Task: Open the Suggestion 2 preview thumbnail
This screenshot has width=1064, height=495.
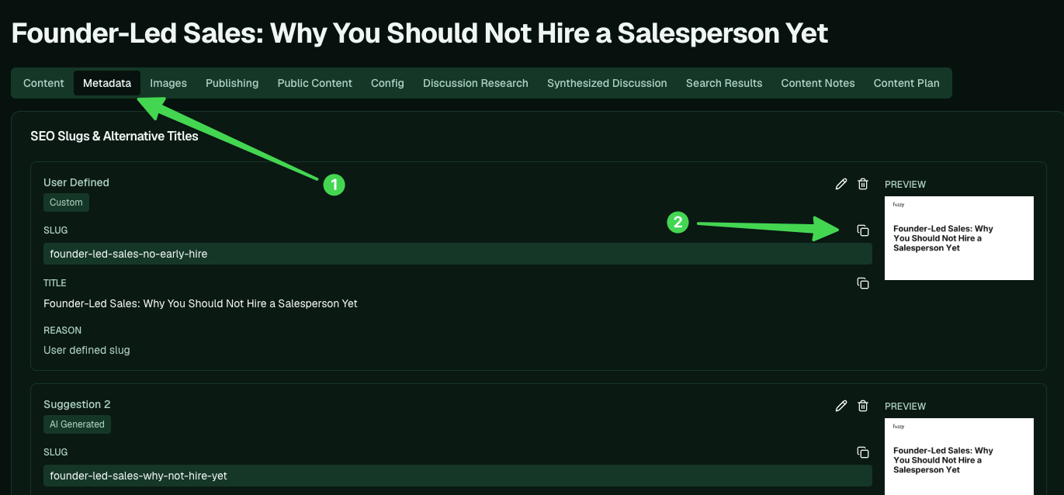Action: [959, 457]
